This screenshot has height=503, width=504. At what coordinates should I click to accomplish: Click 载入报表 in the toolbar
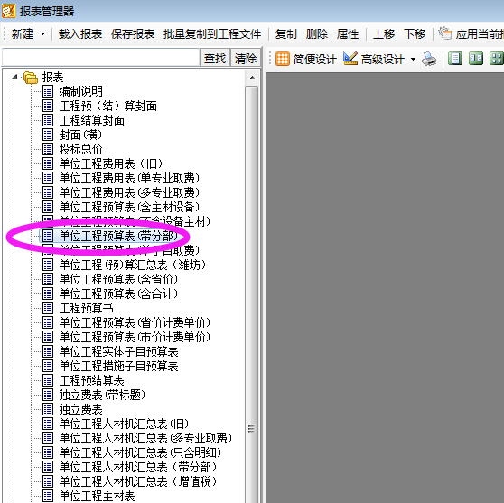coord(80,33)
